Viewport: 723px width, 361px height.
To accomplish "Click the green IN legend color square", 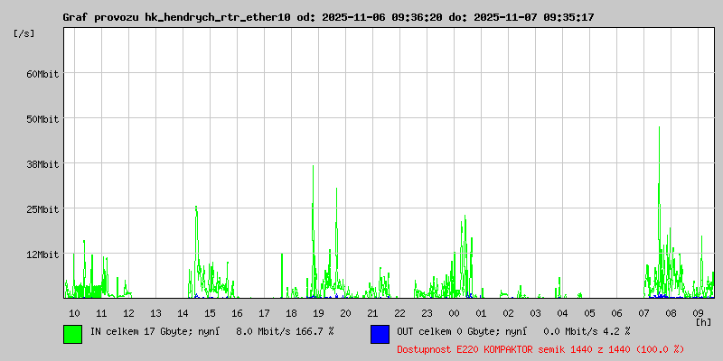I will point(72,333).
